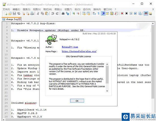Open the Document Map icon
Image resolution: width=156 pixels, height=121 pixels.
[112, 13]
